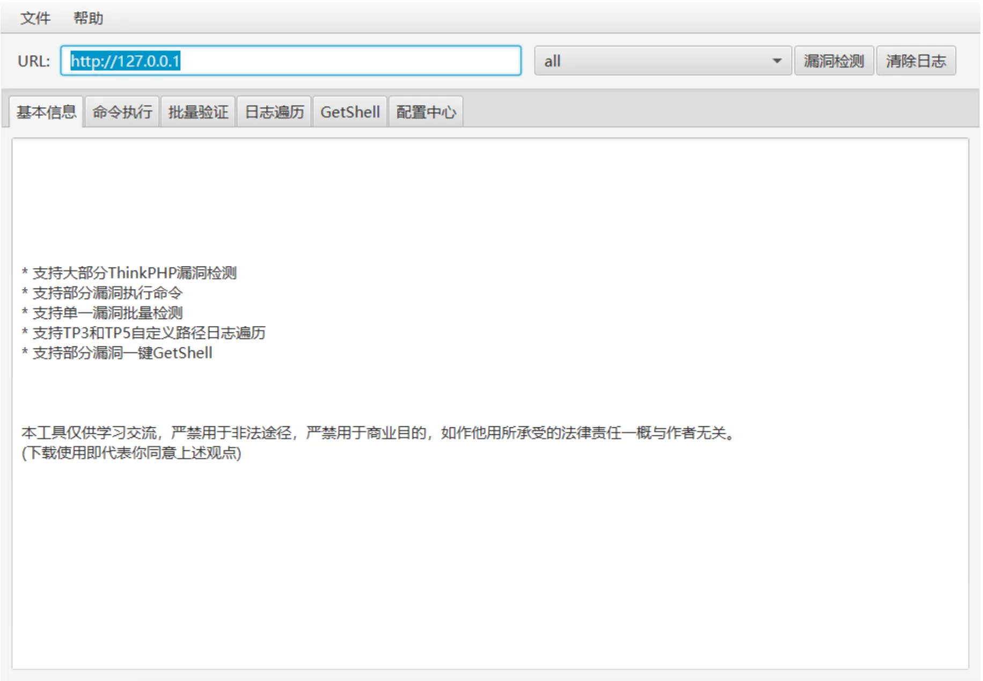This screenshot has width=983, height=681.
Task: Open the 帮助 menu
Action: [88, 18]
